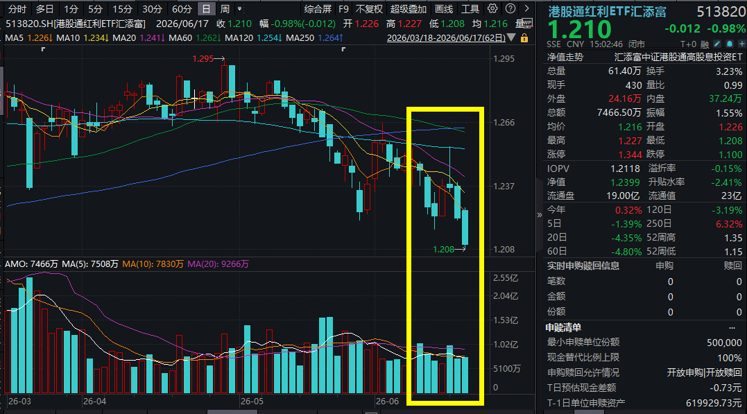This screenshot has height=414, width=747.
Task: Click the three-dot more icon in 申赎清单
Action: (732, 328)
